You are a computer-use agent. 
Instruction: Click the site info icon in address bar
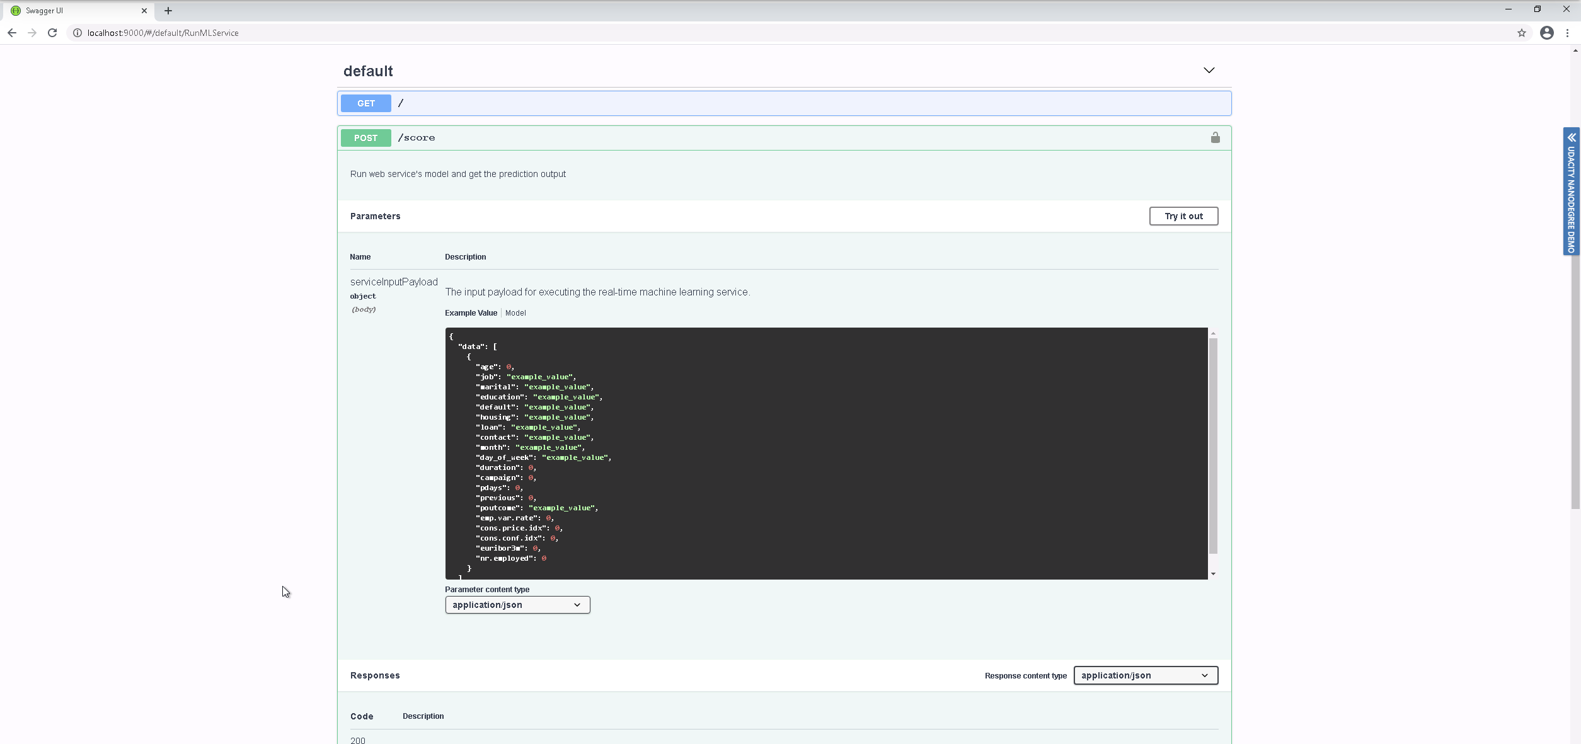click(x=78, y=33)
